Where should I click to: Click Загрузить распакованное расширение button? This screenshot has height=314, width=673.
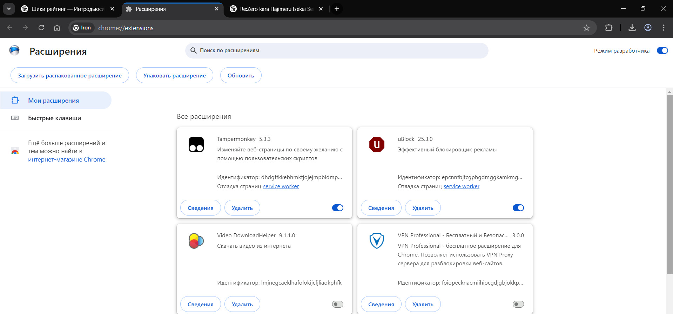pos(70,75)
